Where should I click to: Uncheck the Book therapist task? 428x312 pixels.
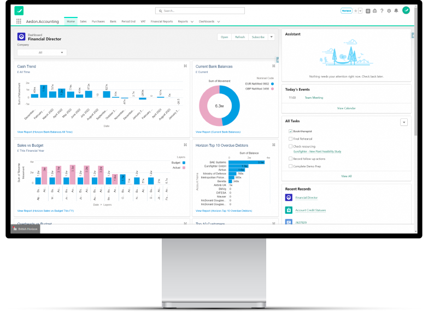pyautogui.click(x=291, y=131)
